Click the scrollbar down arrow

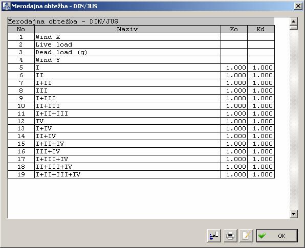pyautogui.click(x=294, y=214)
